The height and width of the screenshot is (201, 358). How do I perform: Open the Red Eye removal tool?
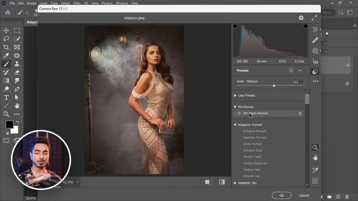point(315,62)
